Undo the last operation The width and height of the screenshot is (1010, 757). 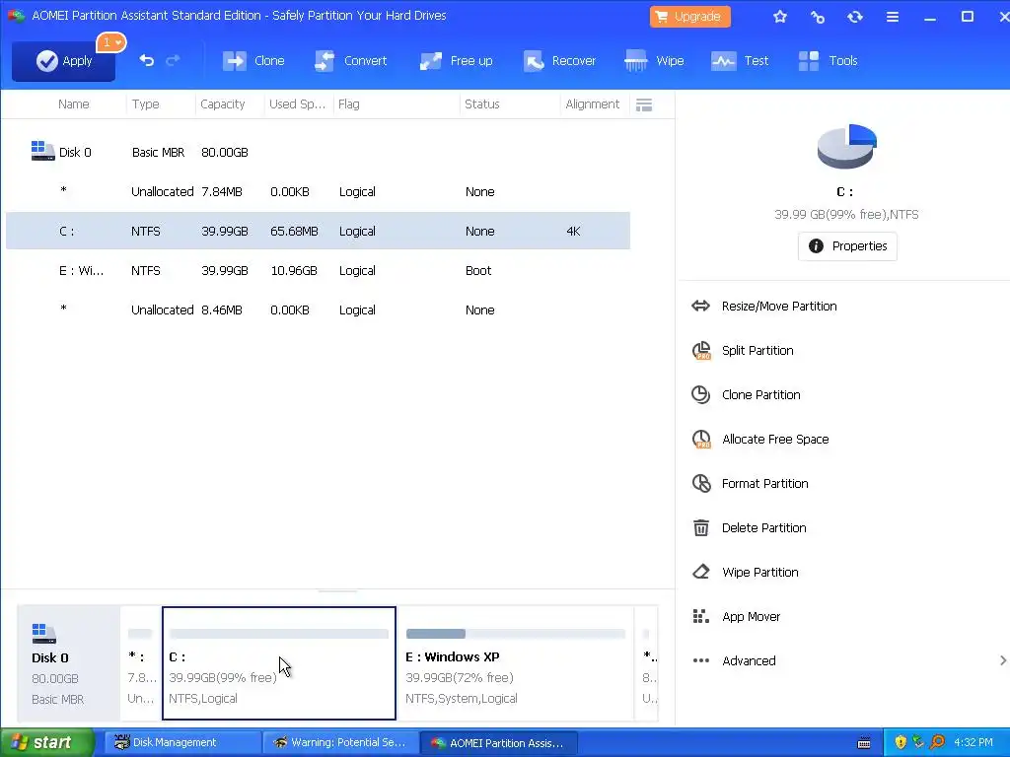pos(147,60)
